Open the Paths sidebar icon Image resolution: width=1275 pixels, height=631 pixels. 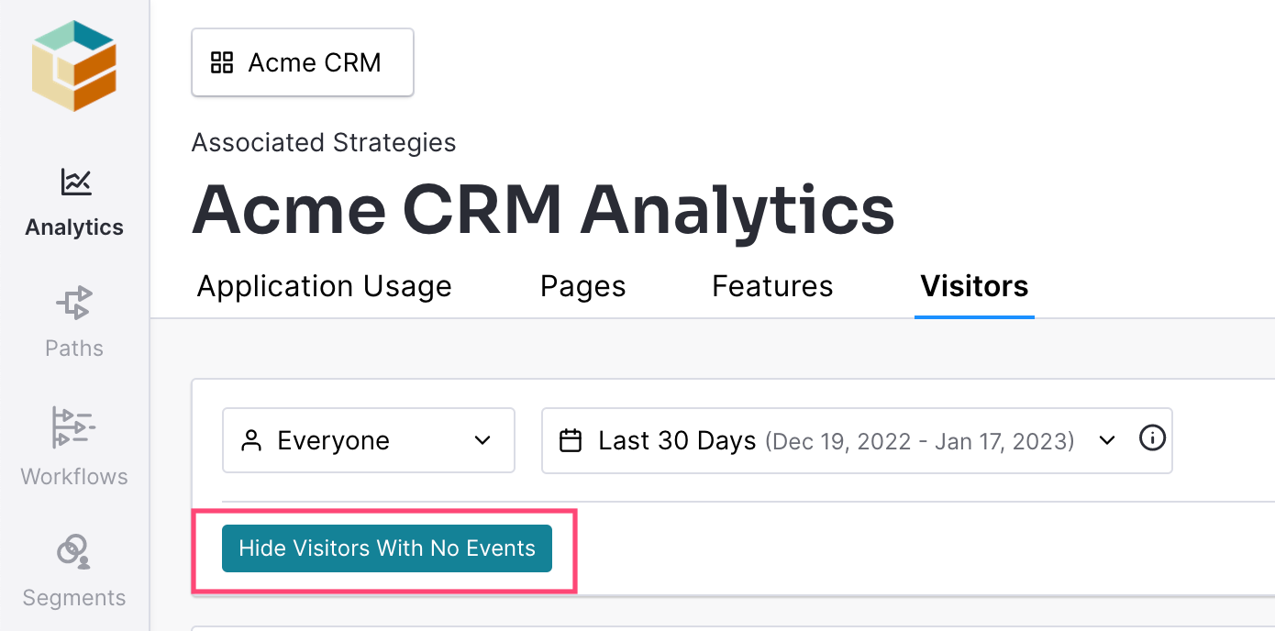point(74,303)
